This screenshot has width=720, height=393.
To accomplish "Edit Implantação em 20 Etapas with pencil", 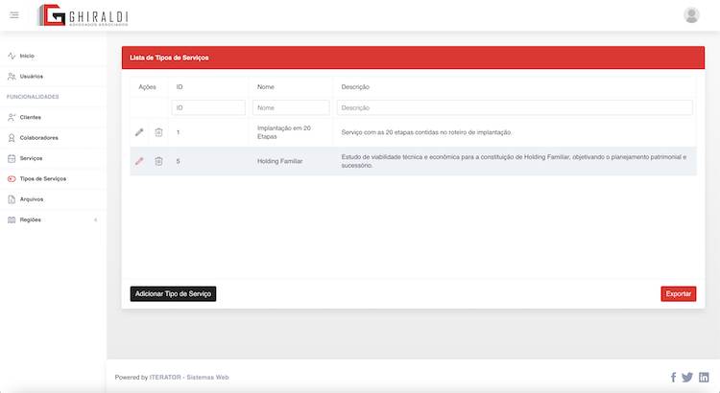I will point(139,132).
